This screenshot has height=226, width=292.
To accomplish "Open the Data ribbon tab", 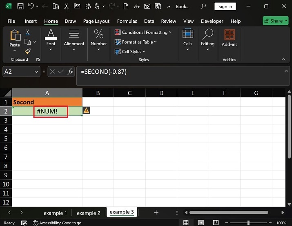I will [149, 21].
